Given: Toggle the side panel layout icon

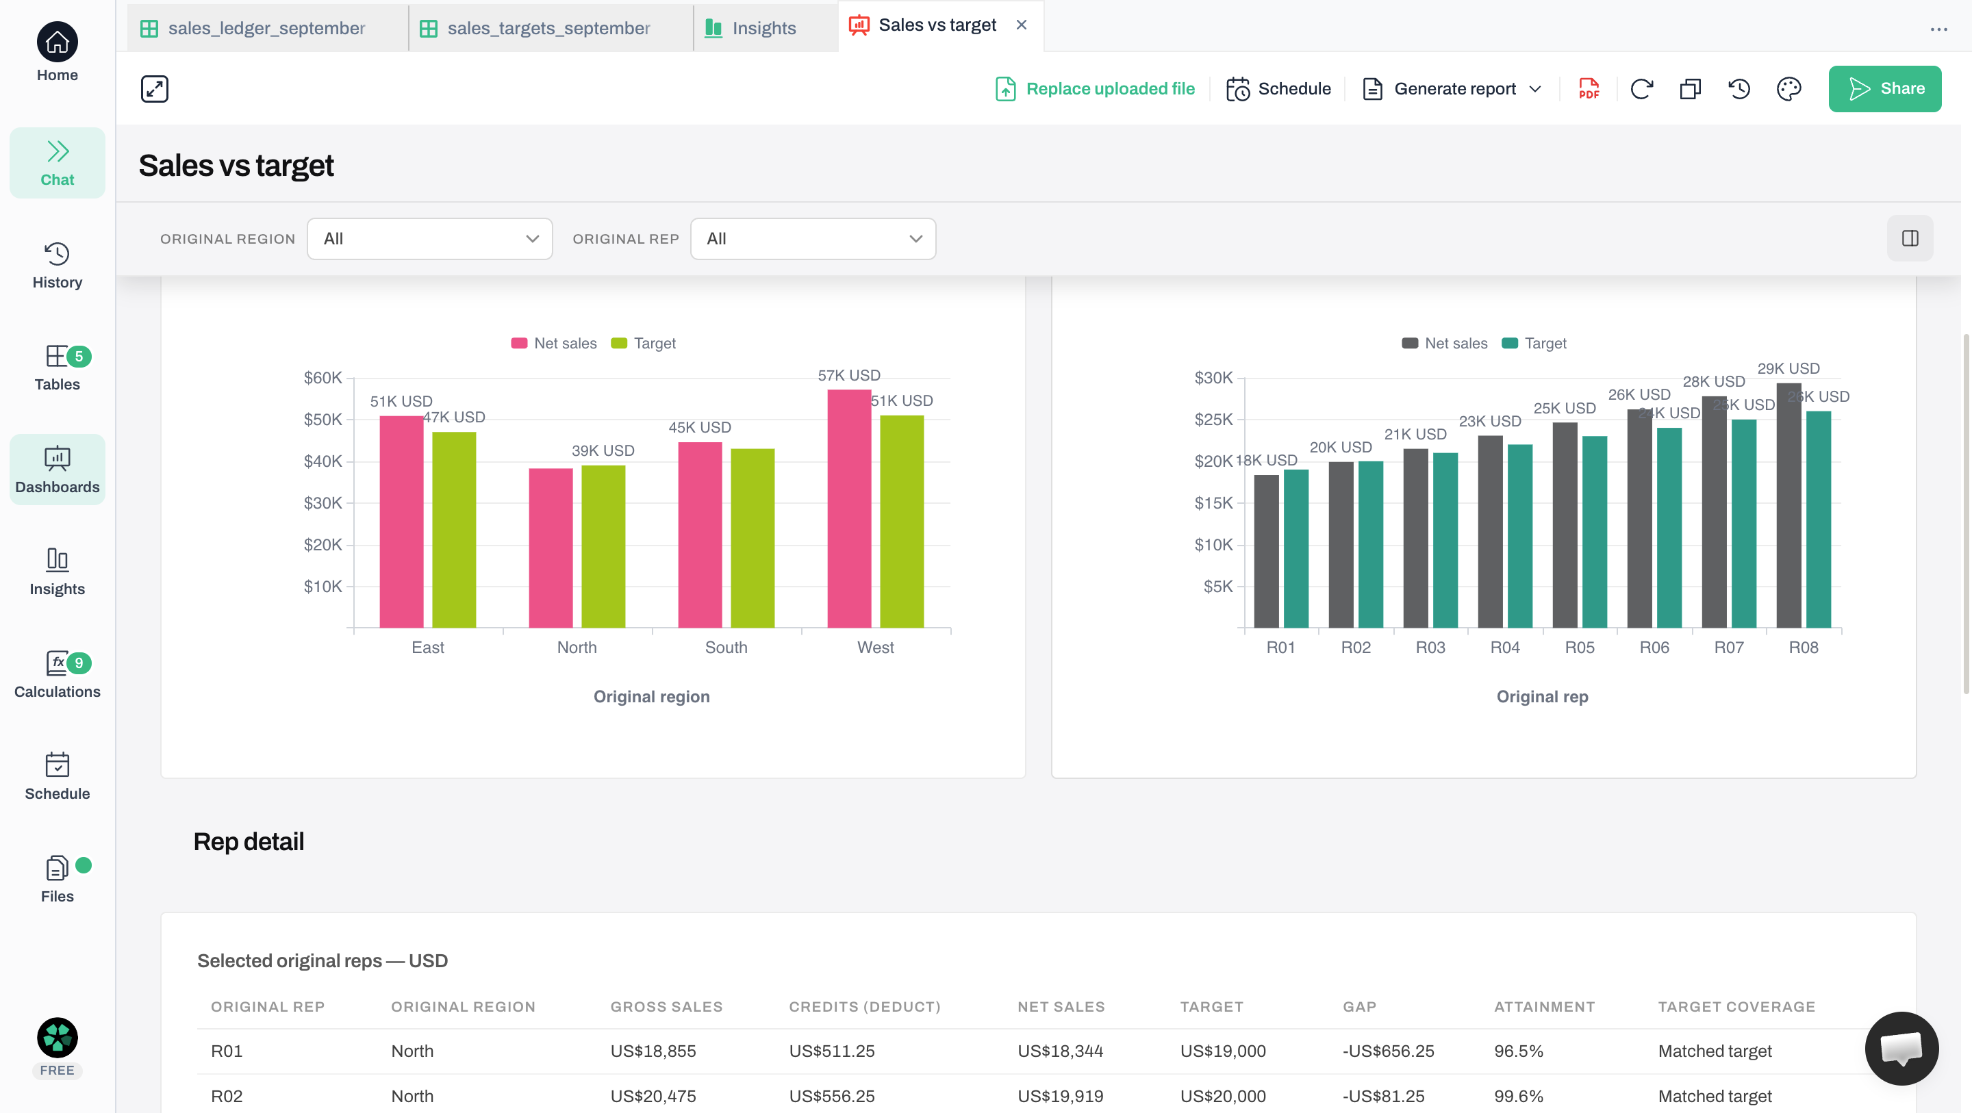Looking at the screenshot, I should (1911, 239).
